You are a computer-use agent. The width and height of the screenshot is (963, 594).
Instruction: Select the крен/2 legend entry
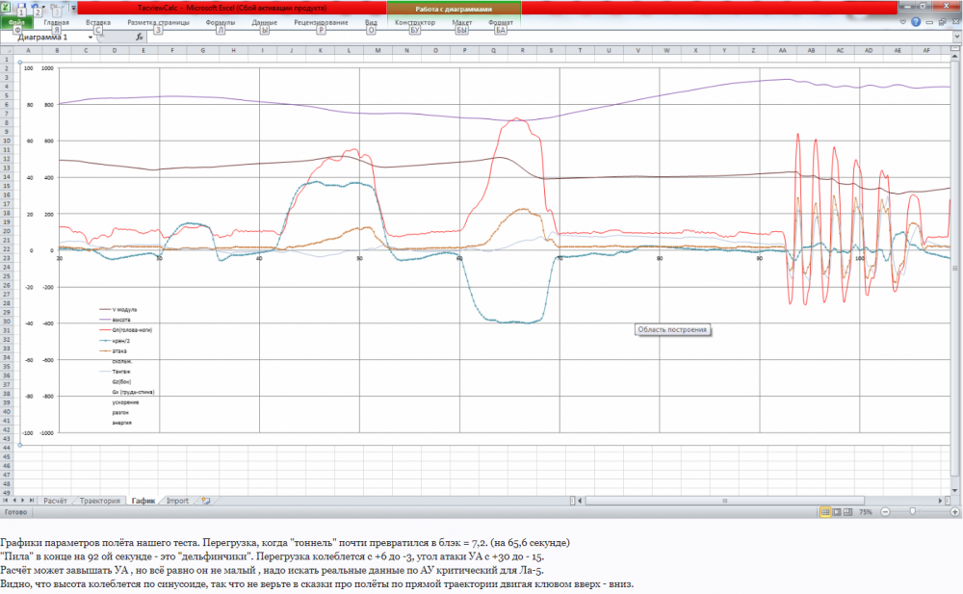(x=115, y=340)
